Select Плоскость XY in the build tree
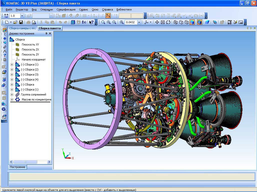This screenshot has height=192, width=257. pos(30,44)
